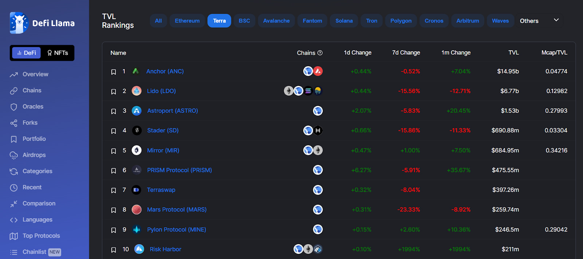
Task: Sort by the TVL column header
Action: (x=513, y=53)
